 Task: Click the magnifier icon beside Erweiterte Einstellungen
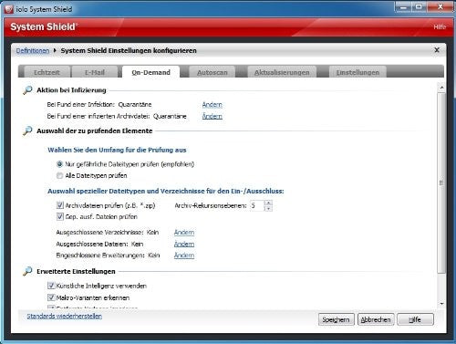click(27, 271)
